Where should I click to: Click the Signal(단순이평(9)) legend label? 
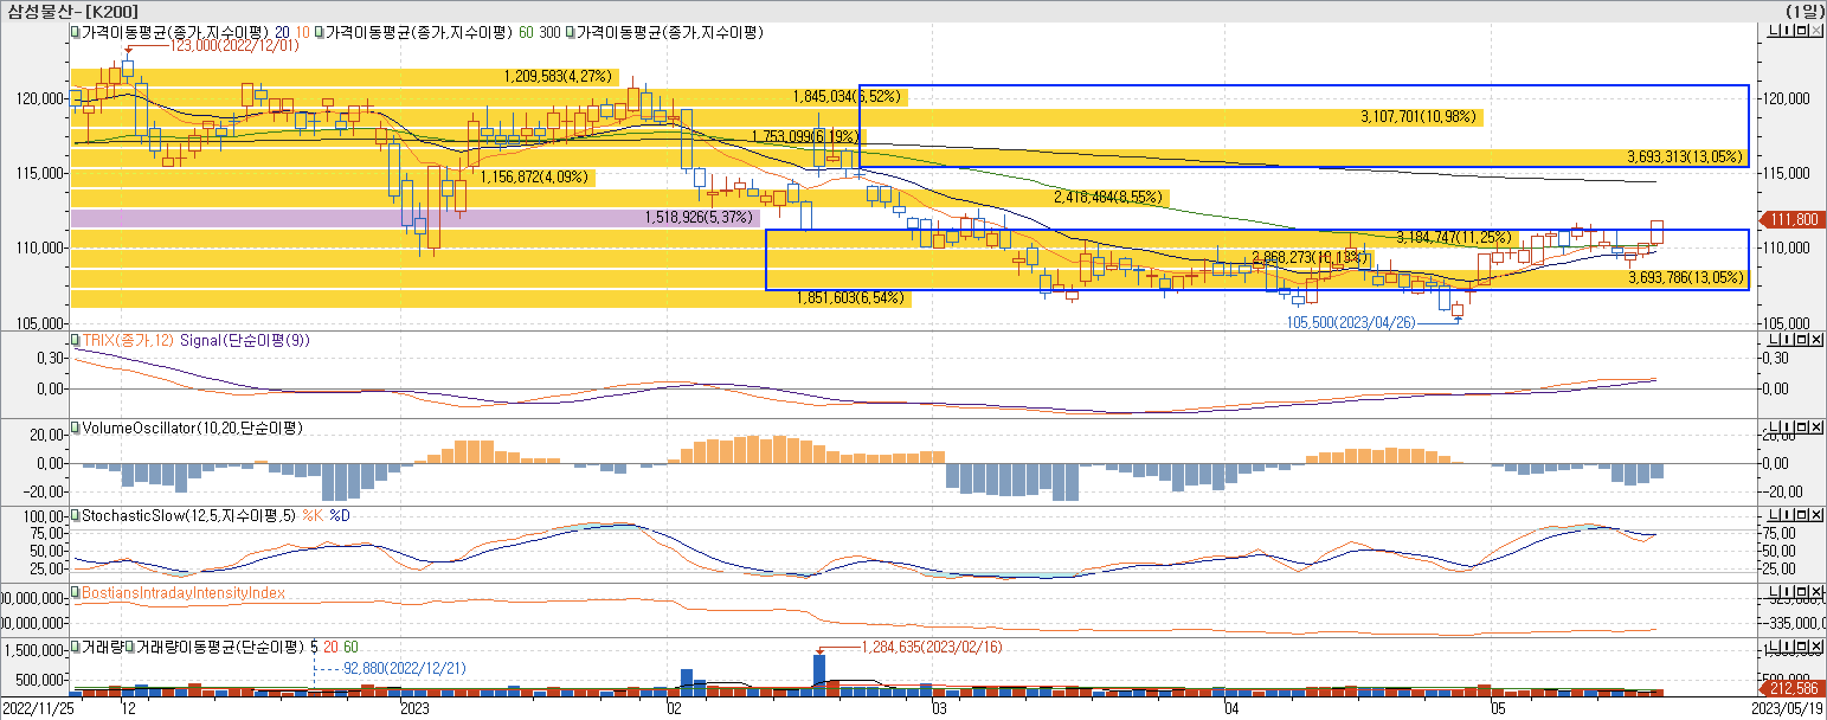(245, 340)
